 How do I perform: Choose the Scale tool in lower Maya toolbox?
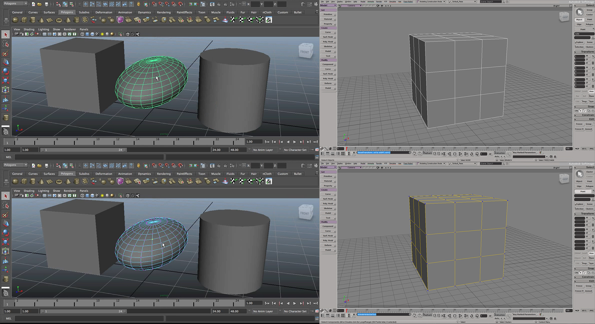pyautogui.click(x=6, y=242)
